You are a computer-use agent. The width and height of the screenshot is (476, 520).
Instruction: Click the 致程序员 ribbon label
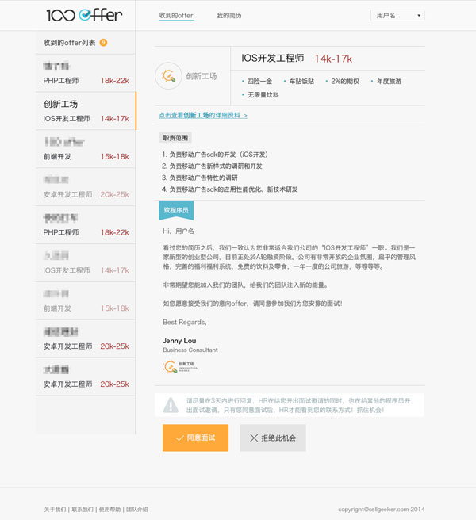pos(176,210)
